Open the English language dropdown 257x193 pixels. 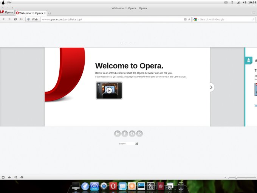(x=128, y=143)
